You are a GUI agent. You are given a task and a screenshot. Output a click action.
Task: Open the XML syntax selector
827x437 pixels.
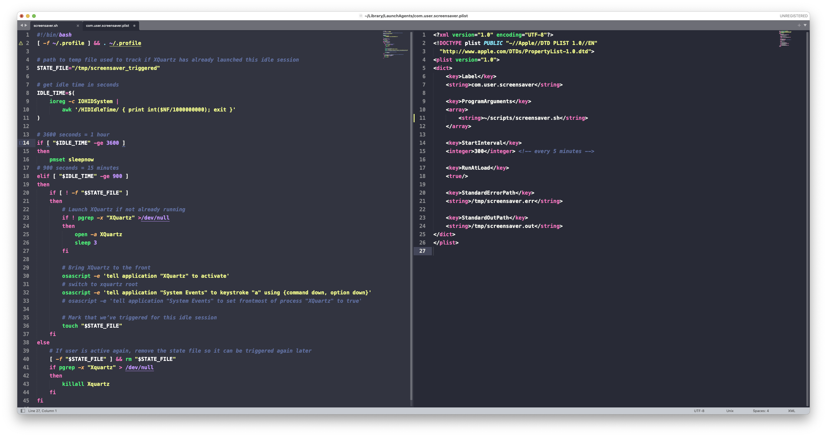pyautogui.click(x=791, y=411)
